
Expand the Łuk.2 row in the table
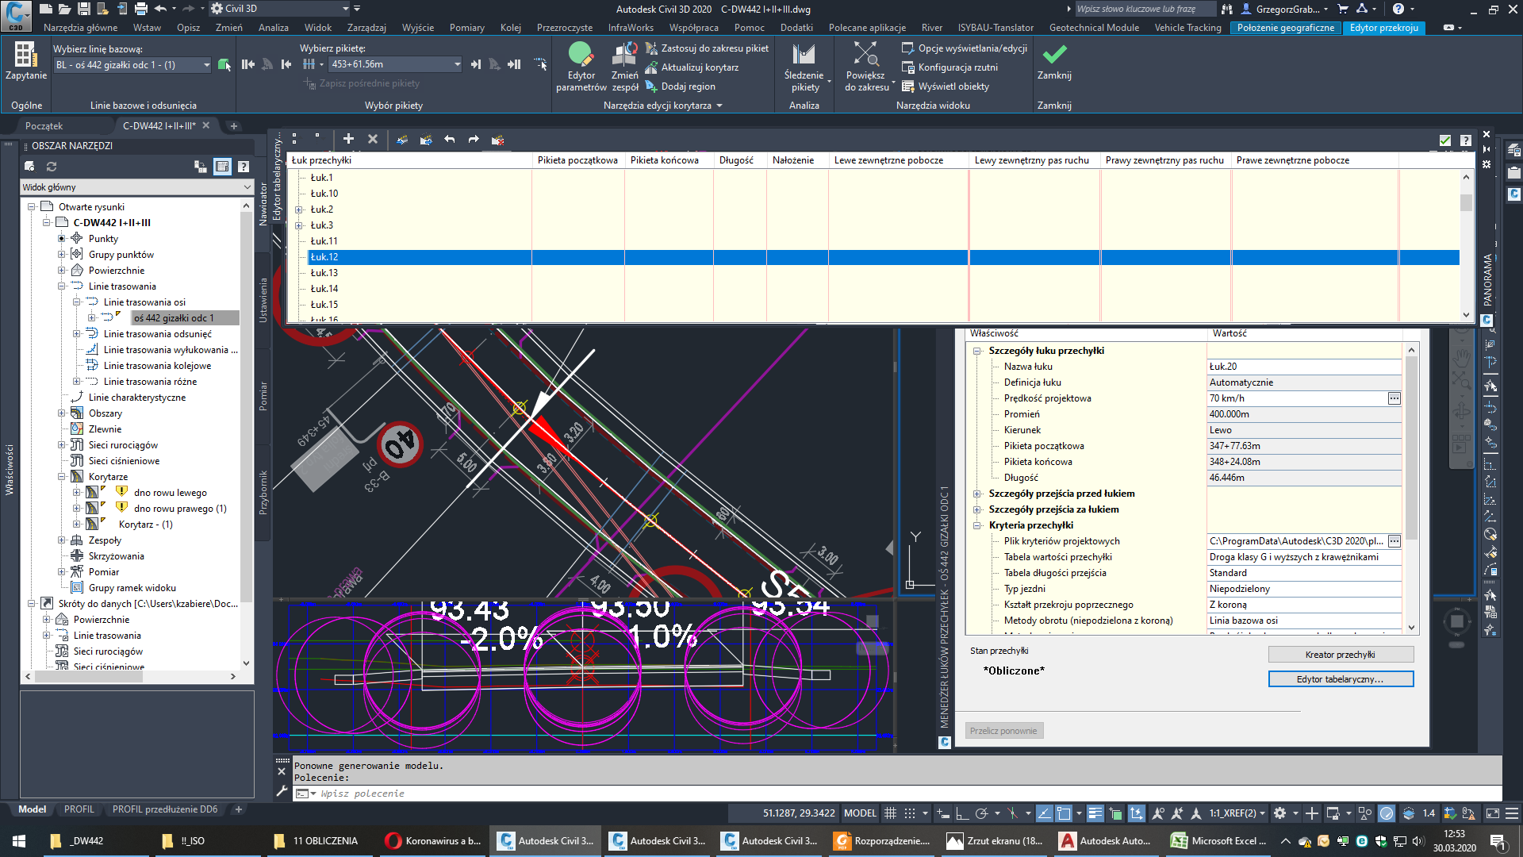pos(299,209)
